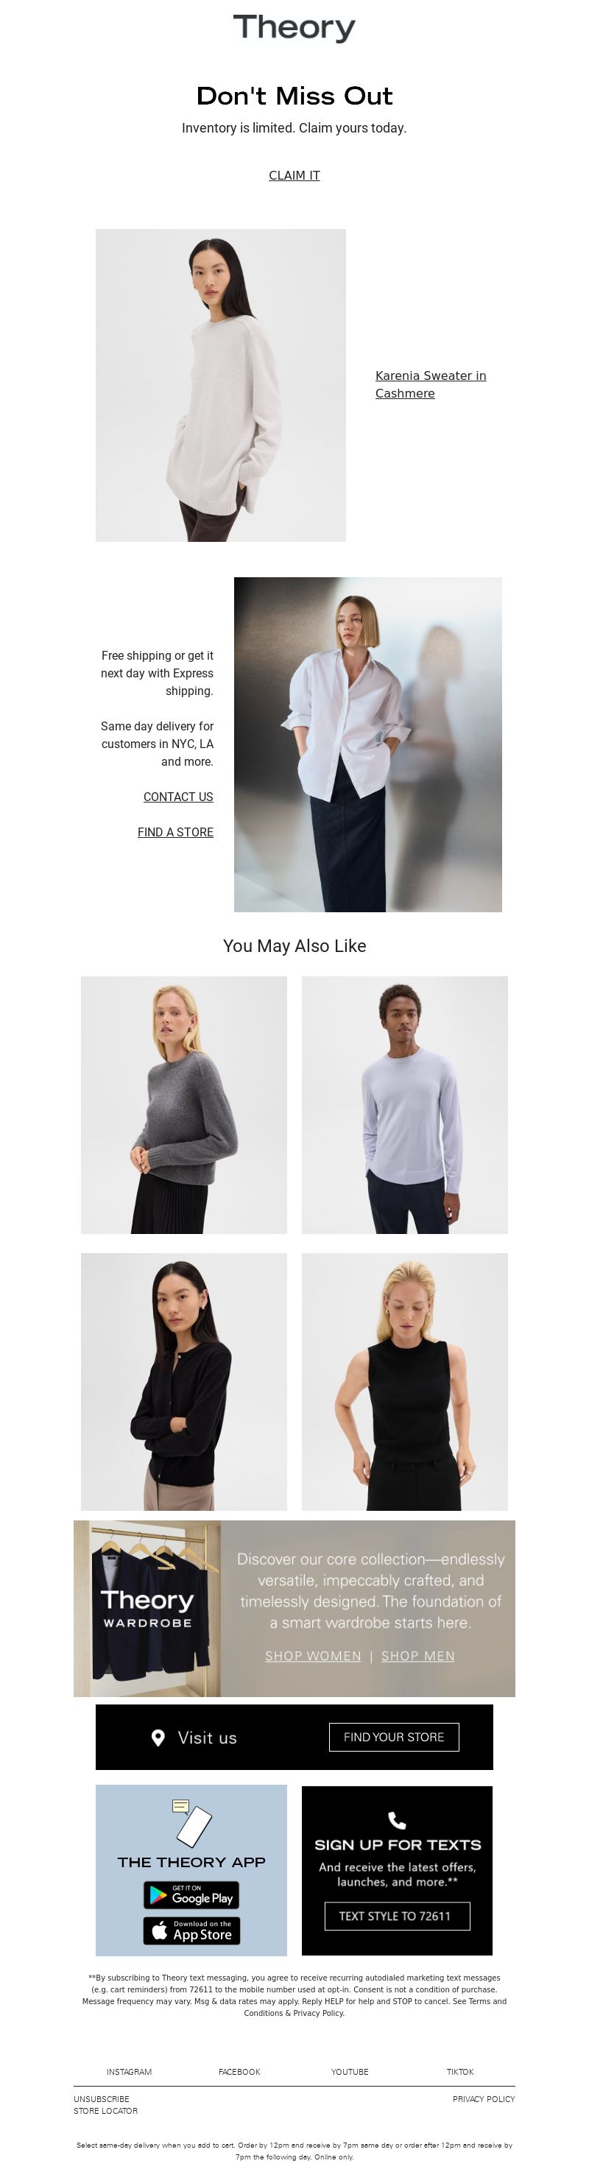
Task: Open the Google Play store badge
Action: tap(191, 1894)
